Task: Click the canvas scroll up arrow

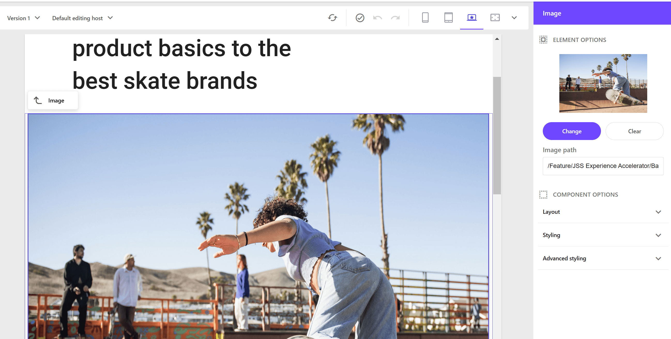Action: click(497, 39)
